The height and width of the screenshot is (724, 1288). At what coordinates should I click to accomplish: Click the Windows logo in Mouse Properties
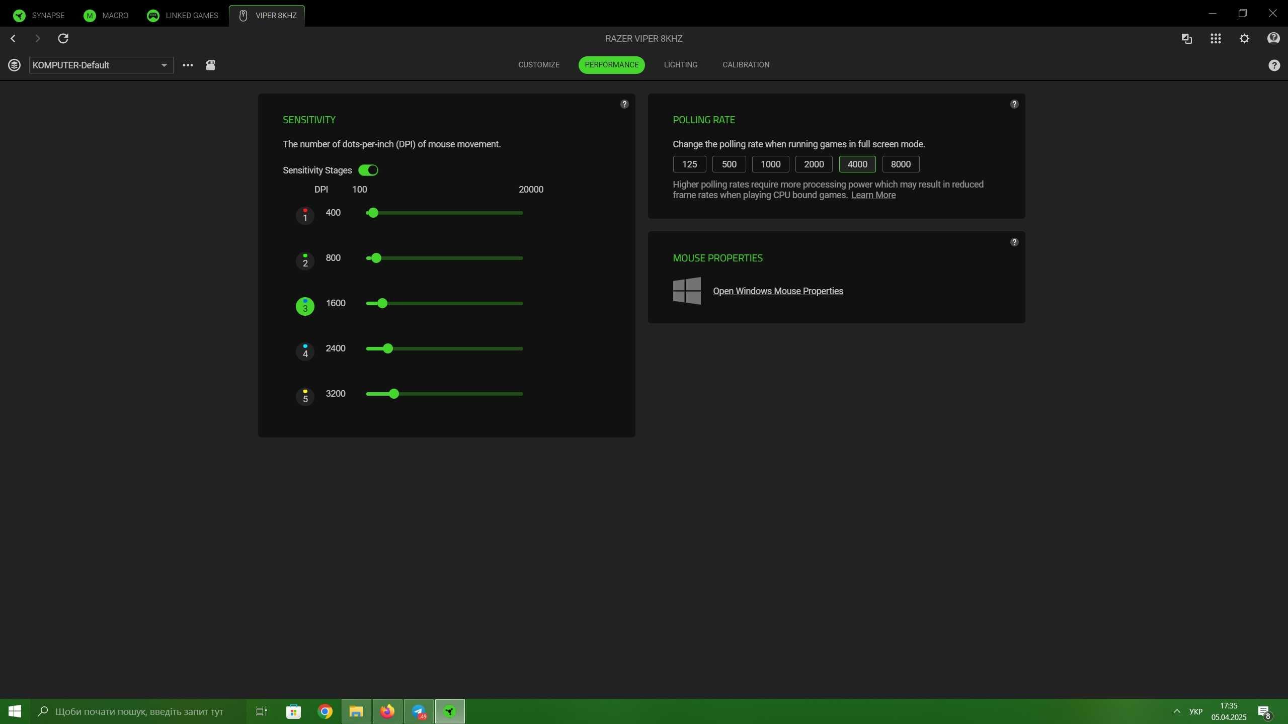coord(687,291)
